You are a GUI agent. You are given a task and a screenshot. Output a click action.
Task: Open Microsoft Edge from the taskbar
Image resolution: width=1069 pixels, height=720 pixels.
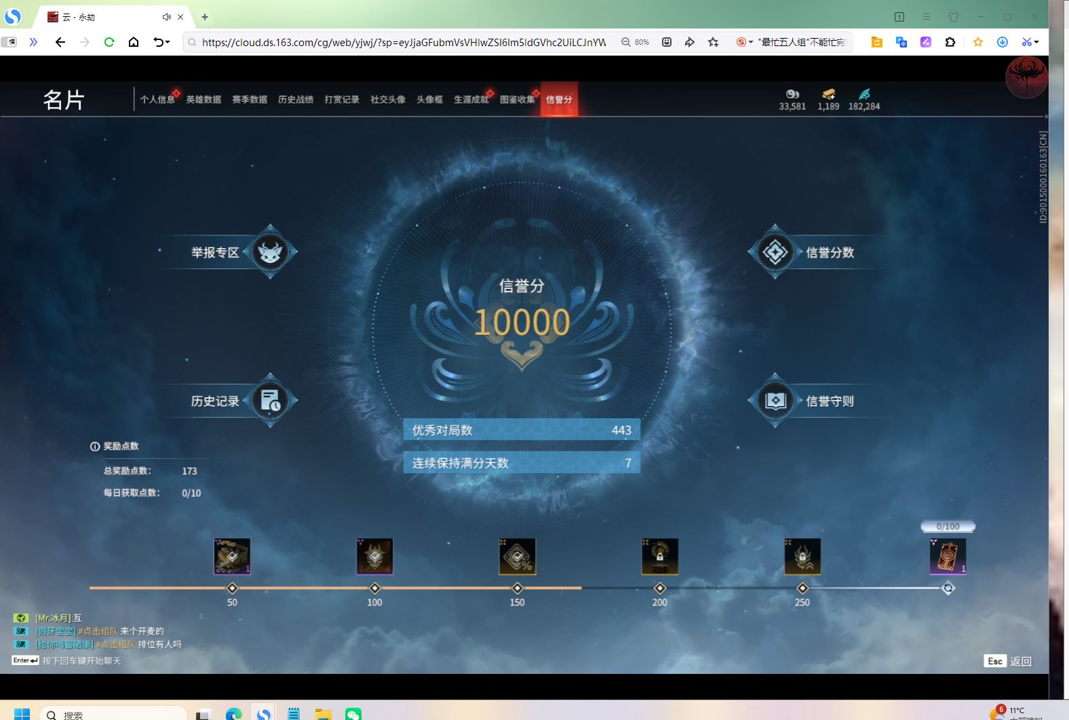[x=234, y=713]
